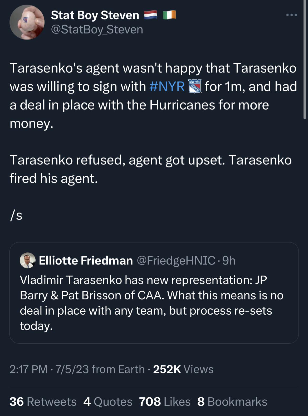Click Stat Boy Steven's profile avatar
Viewport: 308px width, 416px height.
27,22
